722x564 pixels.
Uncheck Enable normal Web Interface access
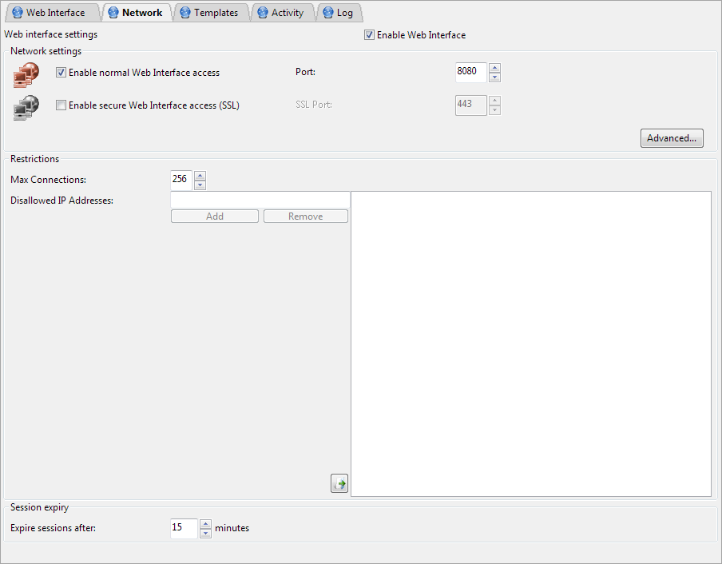click(x=61, y=73)
